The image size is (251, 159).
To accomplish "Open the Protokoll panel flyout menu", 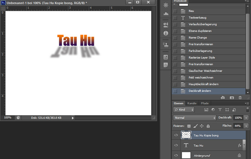I will (x=247, y=1).
